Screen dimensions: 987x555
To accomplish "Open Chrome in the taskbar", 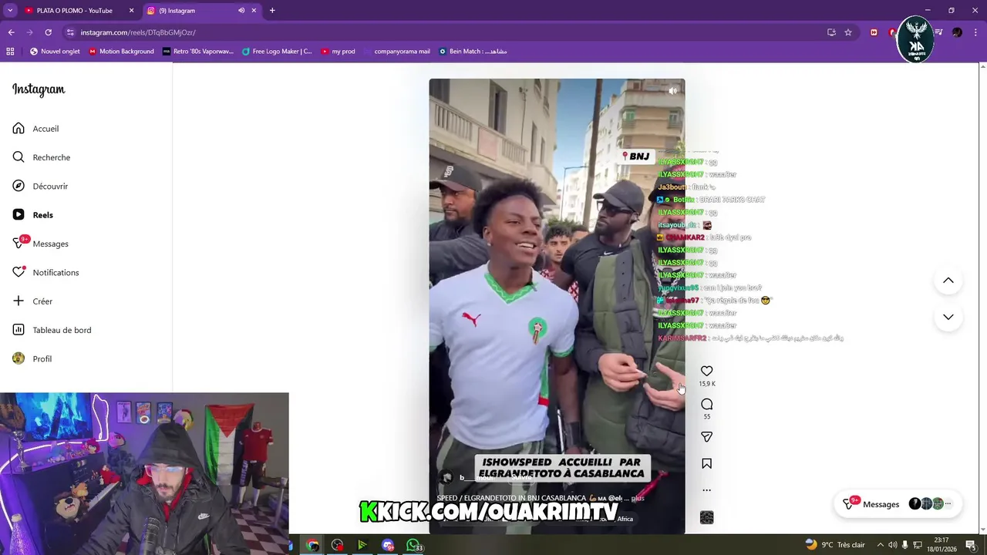I will [x=312, y=545].
